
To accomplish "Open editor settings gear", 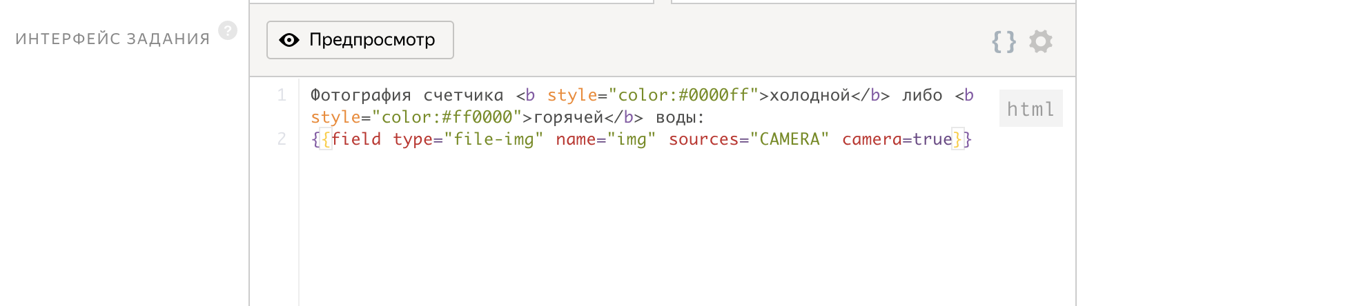I will click(1040, 41).
